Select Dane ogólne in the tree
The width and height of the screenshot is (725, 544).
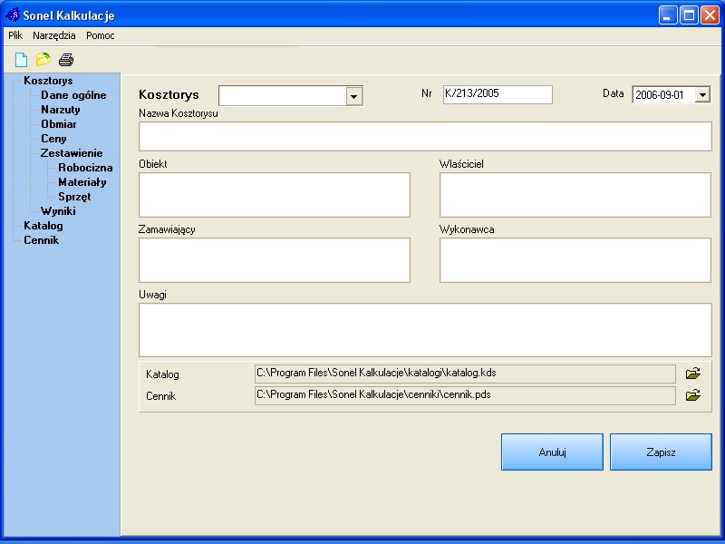[x=73, y=95]
